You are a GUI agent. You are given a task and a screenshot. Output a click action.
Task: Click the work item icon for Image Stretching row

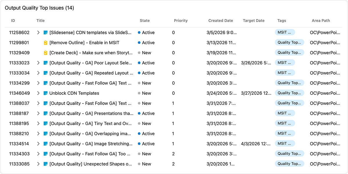click(x=45, y=144)
